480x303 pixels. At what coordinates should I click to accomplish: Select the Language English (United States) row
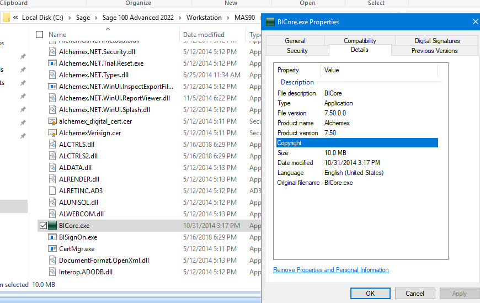click(x=358, y=173)
